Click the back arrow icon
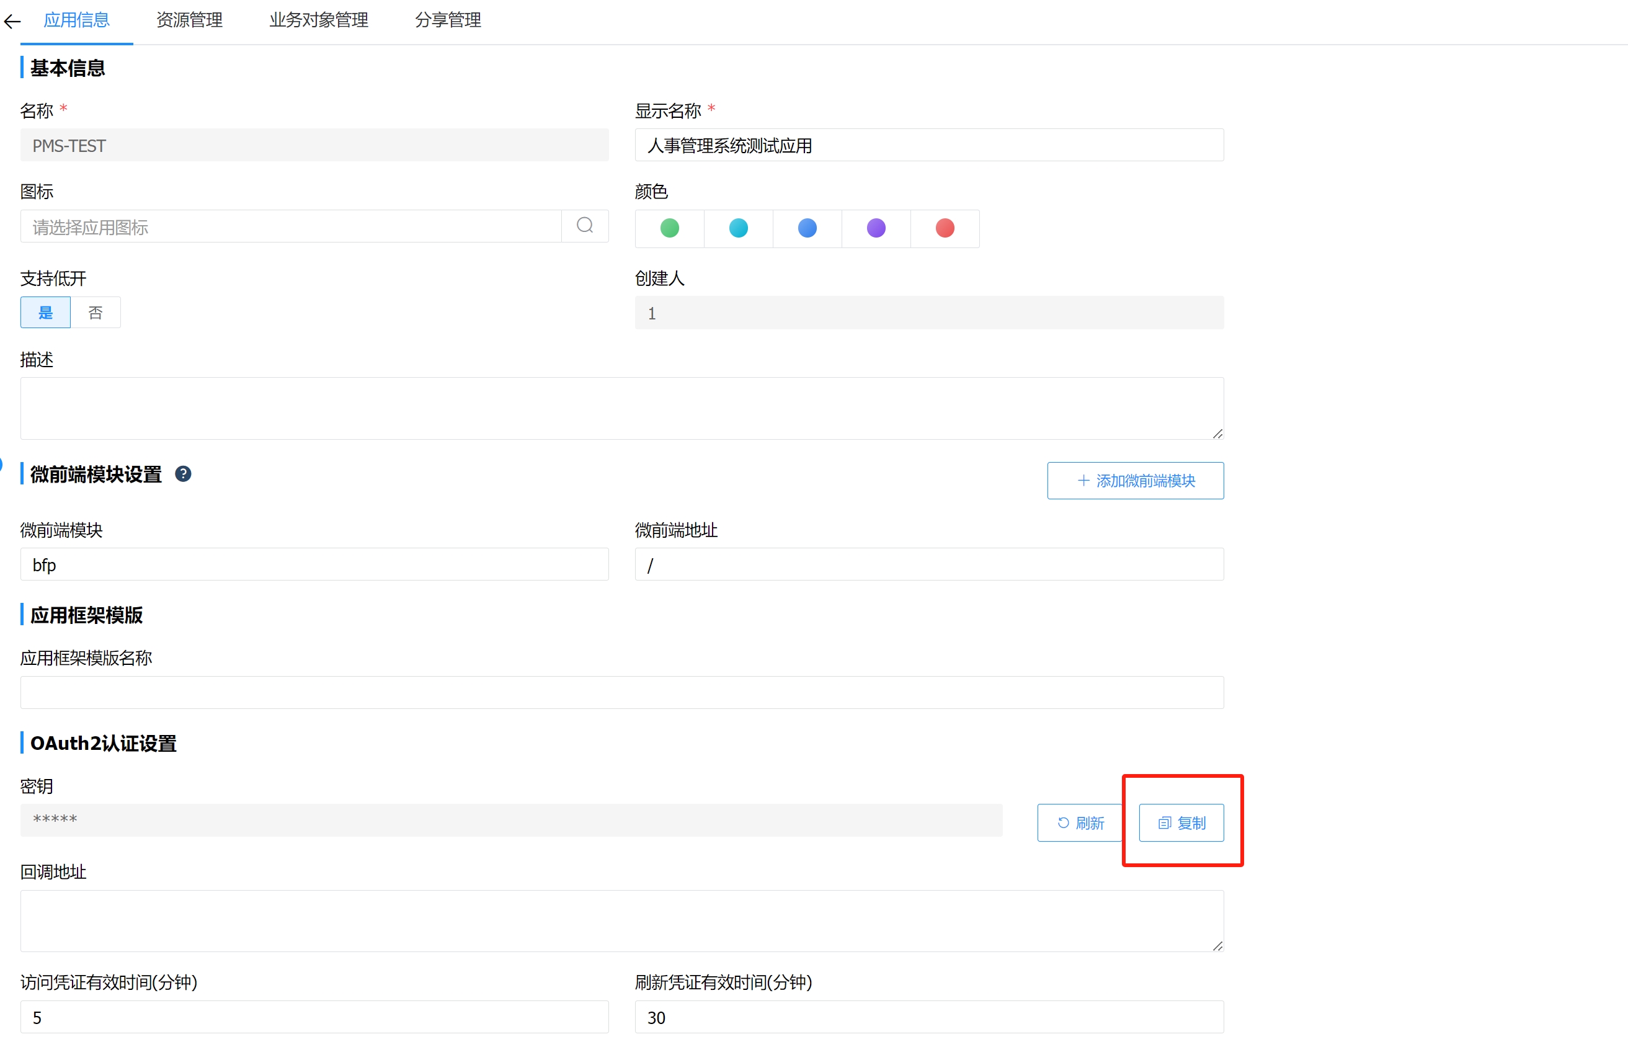 12,21
